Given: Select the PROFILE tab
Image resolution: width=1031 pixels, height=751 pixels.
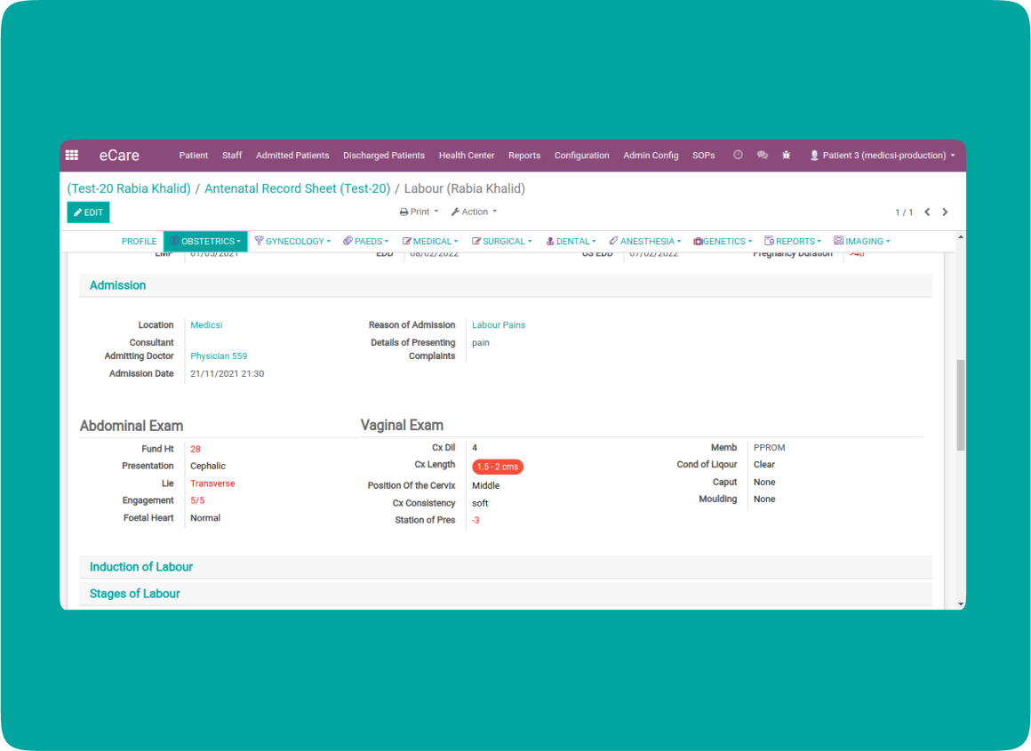Looking at the screenshot, I should (x=139, y=242).
